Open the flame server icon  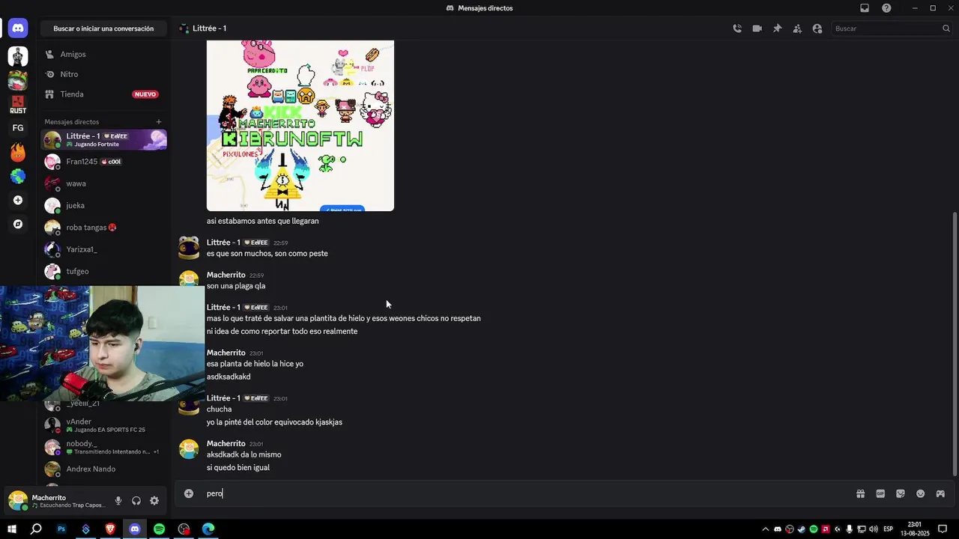coord(18,152)
